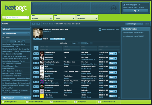Open buy options arrow for Strange

(x=115, y=91)
